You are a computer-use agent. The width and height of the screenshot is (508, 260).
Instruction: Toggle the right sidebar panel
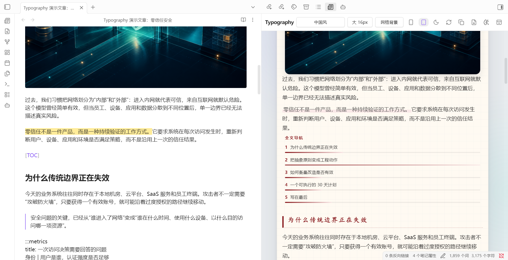click(x=500, y=7)
